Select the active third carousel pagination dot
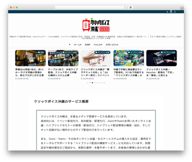Viewport: 192px width, 162px height. (93, 83)
